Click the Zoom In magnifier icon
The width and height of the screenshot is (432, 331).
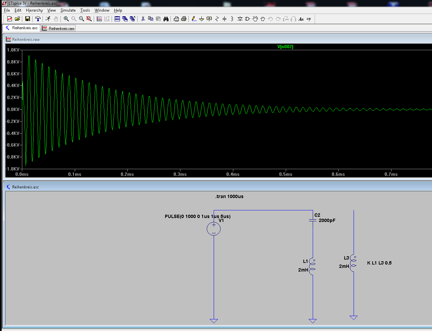click(x=66, y=19)
